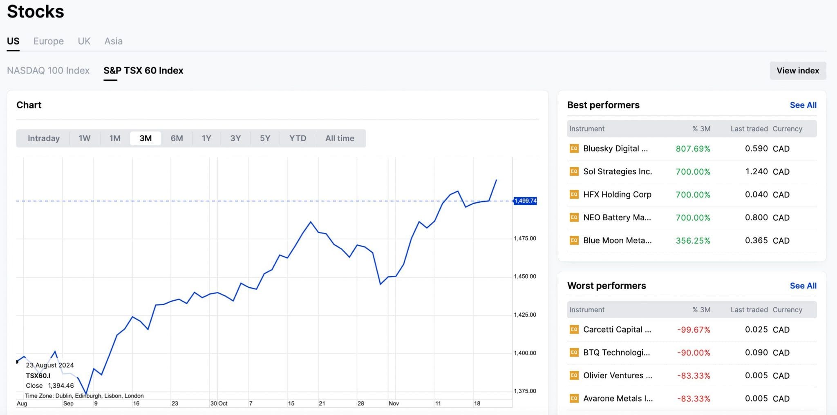Image resolution: width=837 pixels, height=415 pixels.
Task: Set chart range to Intraday
Action: [44, 138]
